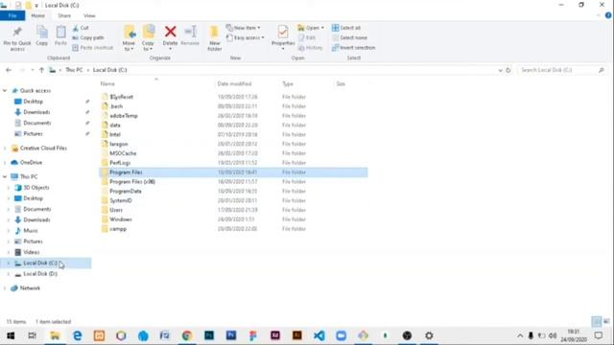Open Visual Studio Code from taskbar
Screen dimensions: 614x345
pos(319,335)
